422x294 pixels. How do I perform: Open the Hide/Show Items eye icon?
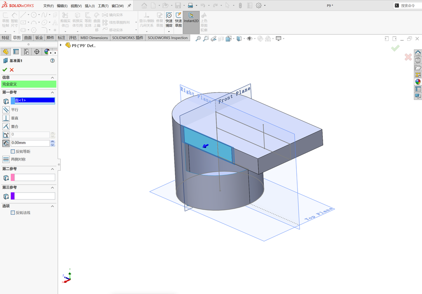pyautogui.click(x=249, y=39)
